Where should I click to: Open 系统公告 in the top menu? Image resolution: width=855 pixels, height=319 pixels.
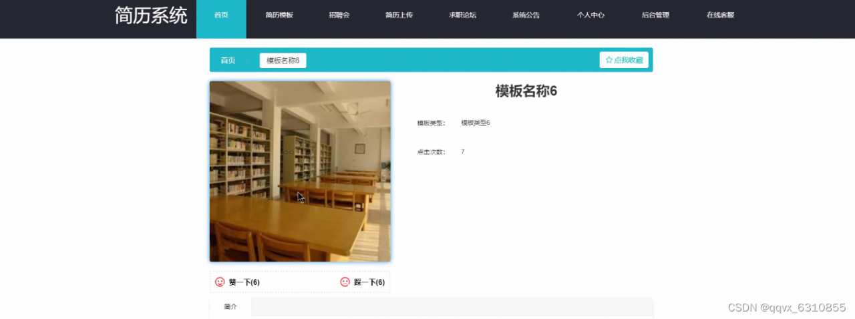[526, 15]
